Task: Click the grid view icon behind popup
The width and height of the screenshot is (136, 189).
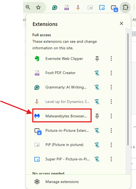Action: coord(134,34)
